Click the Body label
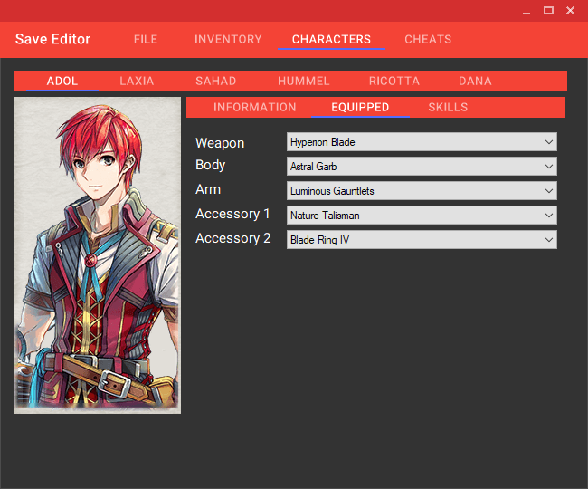Screen dimensions: 588x489 211,165
